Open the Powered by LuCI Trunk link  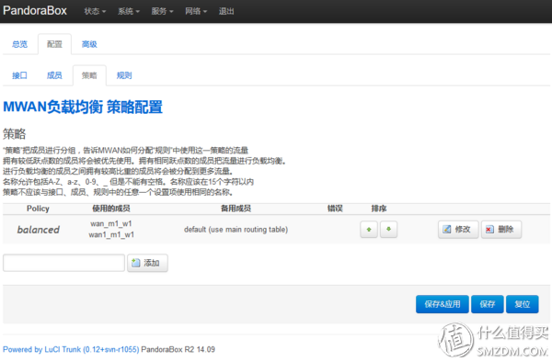[x=71, y=350]
